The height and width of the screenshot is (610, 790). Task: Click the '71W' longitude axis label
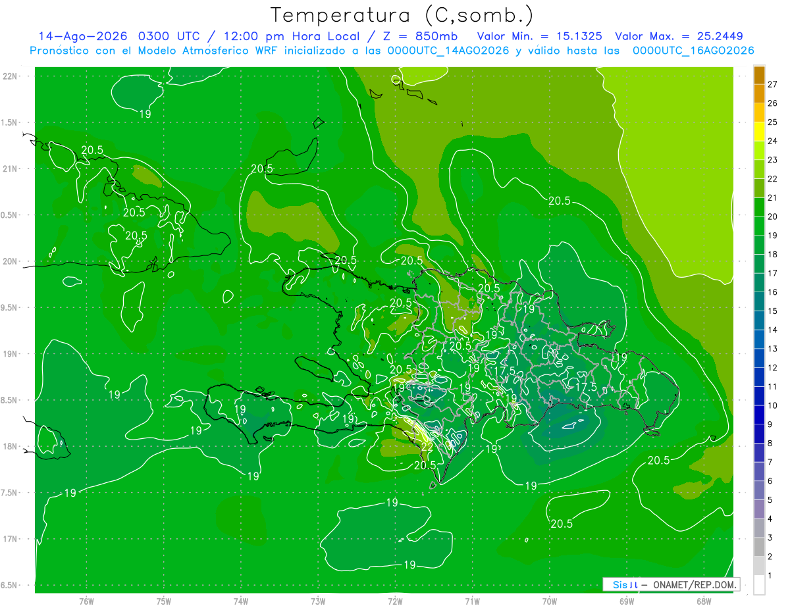point(472,601)
